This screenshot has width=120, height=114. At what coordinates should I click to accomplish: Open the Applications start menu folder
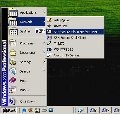coord(27,12)
